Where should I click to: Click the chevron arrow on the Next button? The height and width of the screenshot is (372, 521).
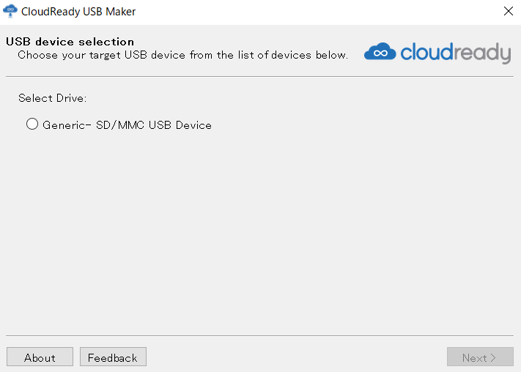(x=493, y=357)
